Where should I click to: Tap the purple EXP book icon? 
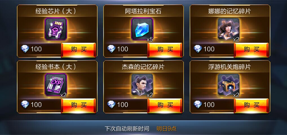tap(56, 85)
